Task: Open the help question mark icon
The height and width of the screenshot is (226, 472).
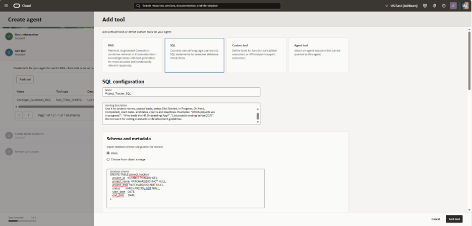Action: [444, 6]
